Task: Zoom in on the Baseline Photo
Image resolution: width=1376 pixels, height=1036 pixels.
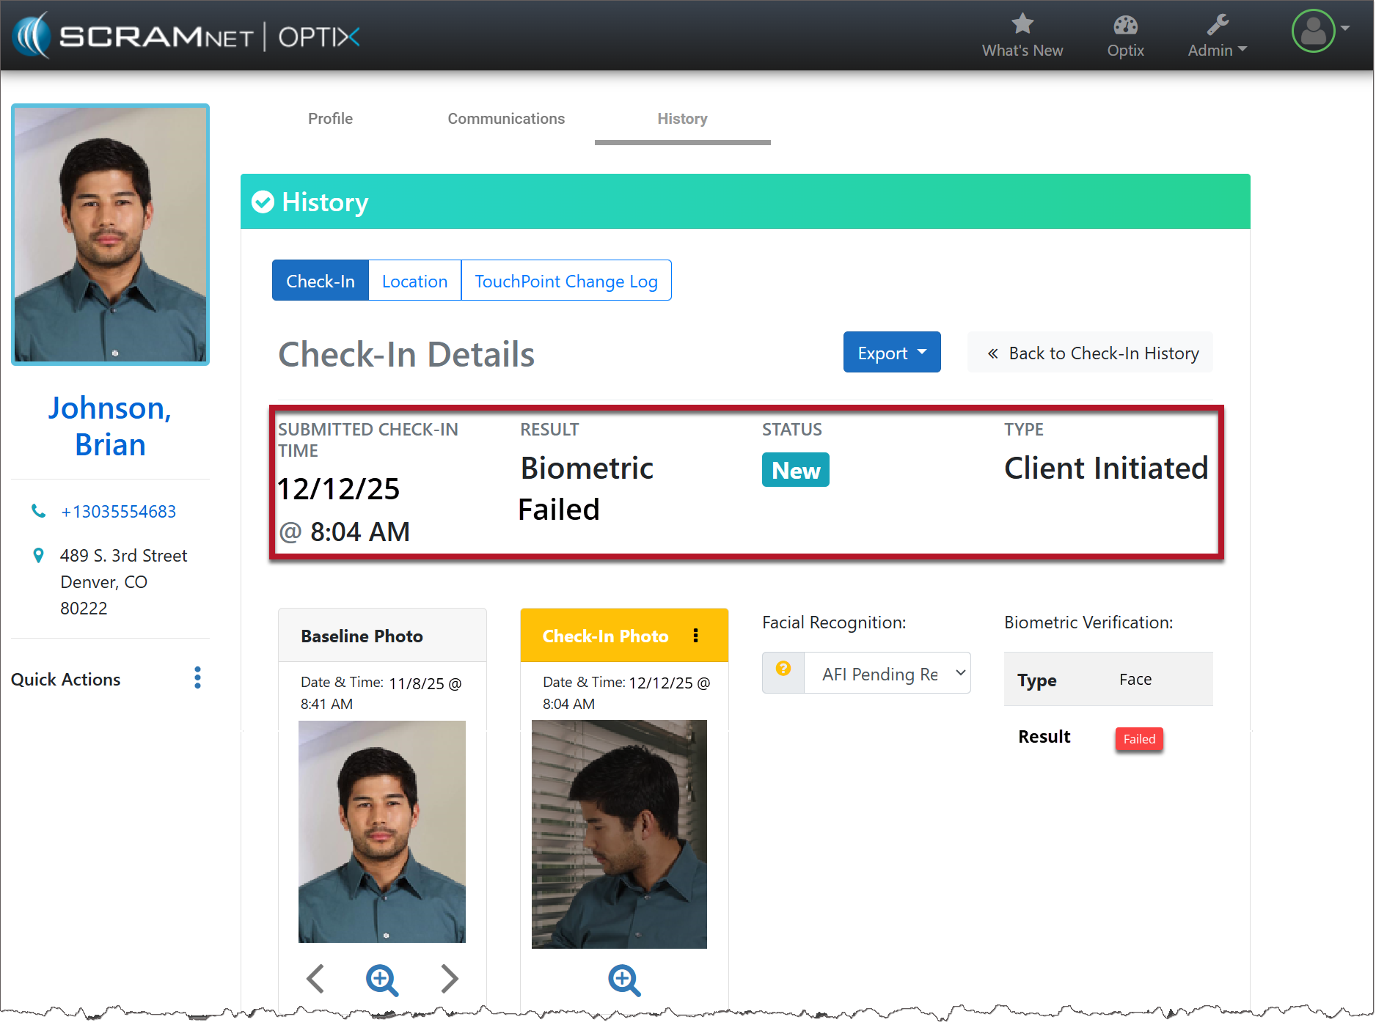Action: [x=382, y=980]
